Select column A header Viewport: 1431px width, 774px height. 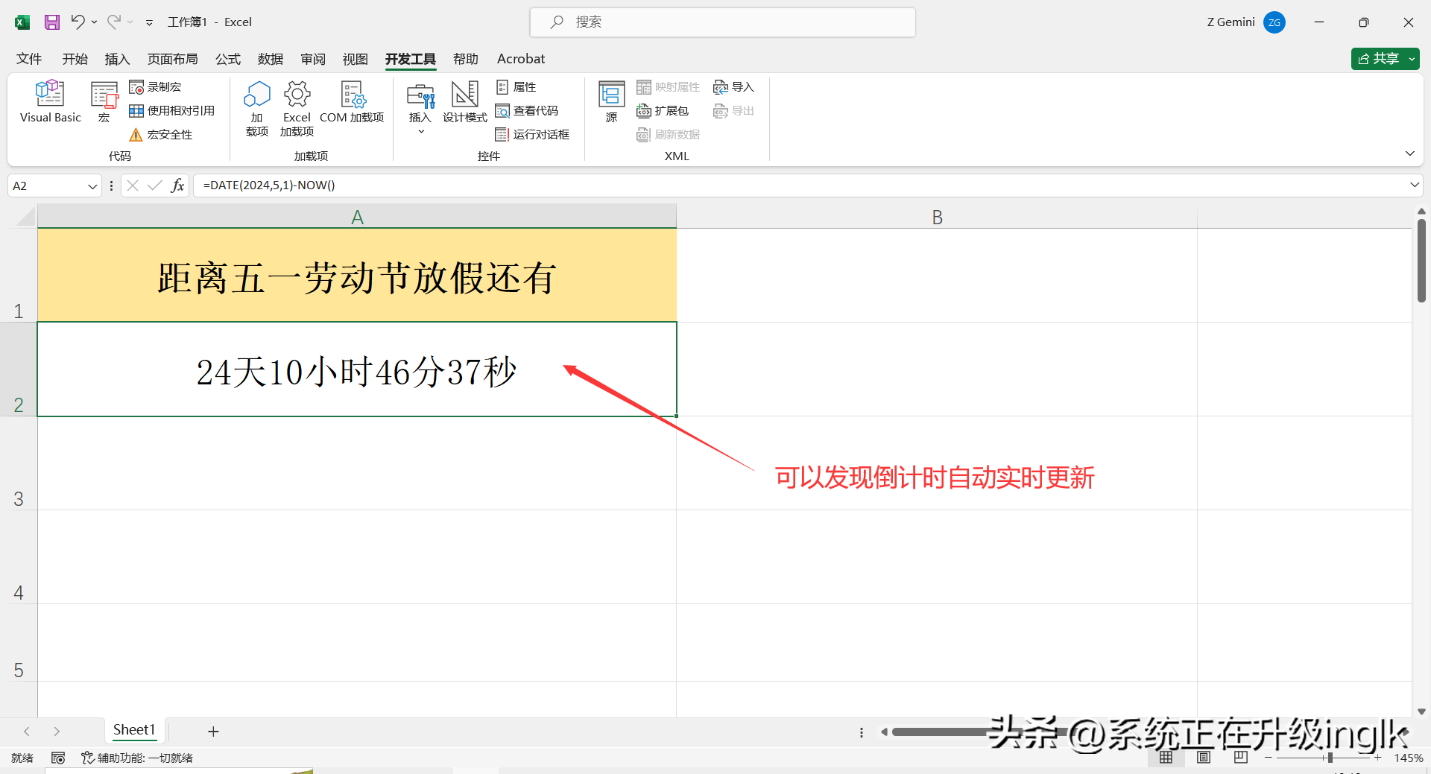[357, 217]
